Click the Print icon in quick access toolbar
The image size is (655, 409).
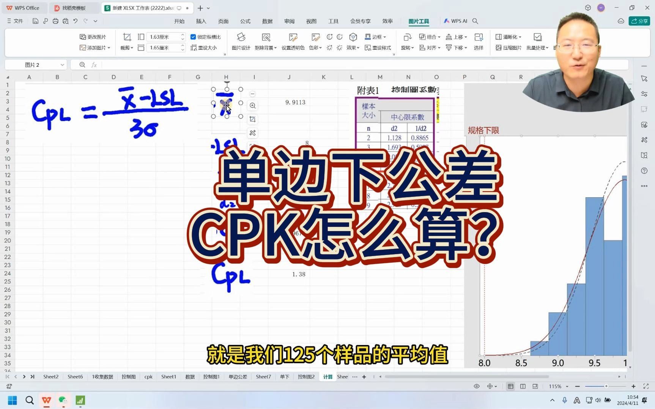(x=55, y=21)
